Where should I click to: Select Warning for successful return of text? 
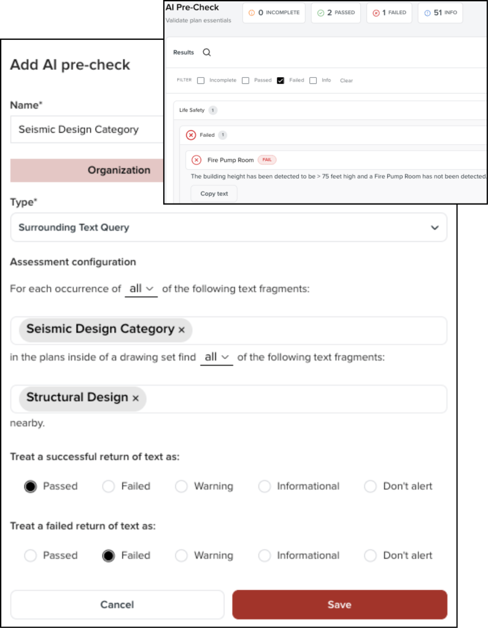click(181, 486)
